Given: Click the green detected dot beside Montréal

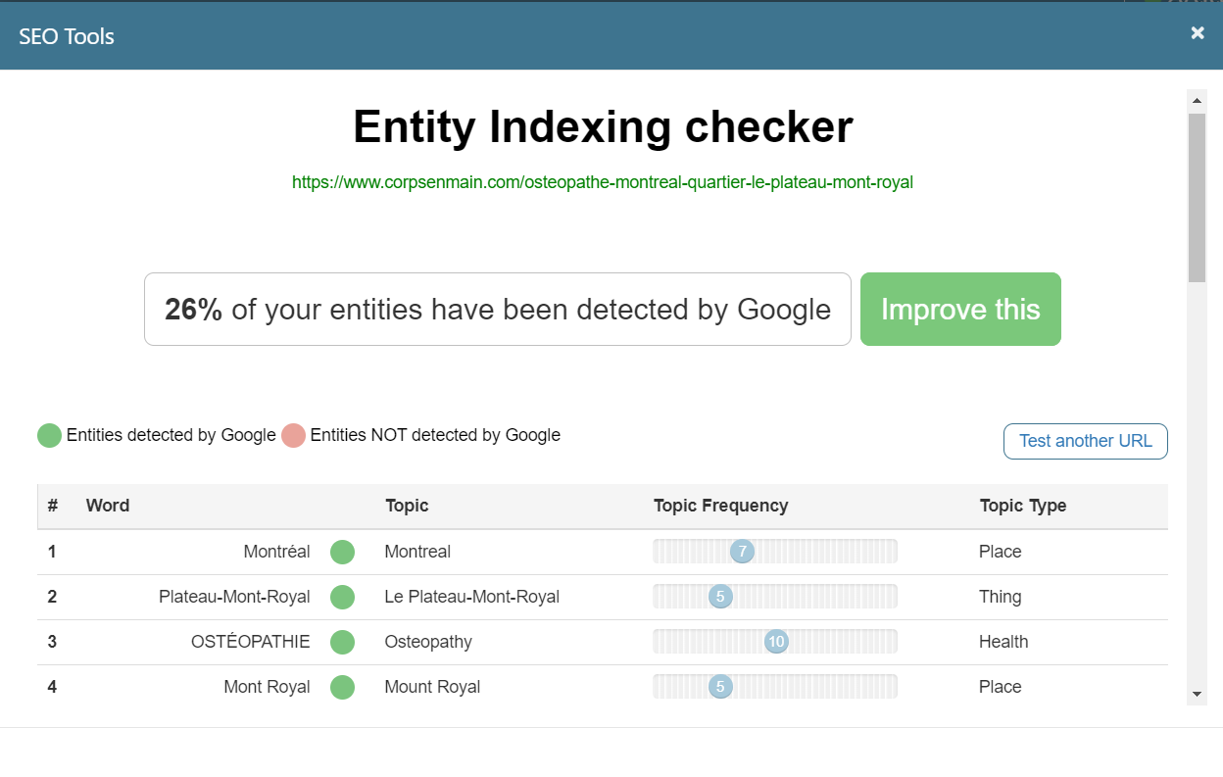Looking at the screenshot, I should point(342,552).
